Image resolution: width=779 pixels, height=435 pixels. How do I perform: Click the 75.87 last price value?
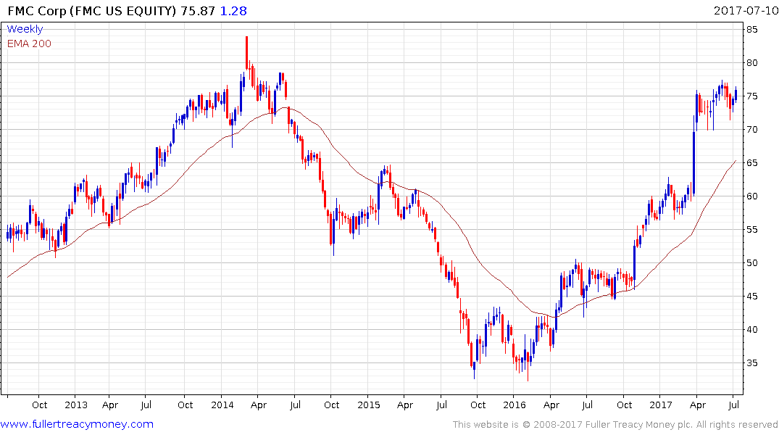click(198, 11)
